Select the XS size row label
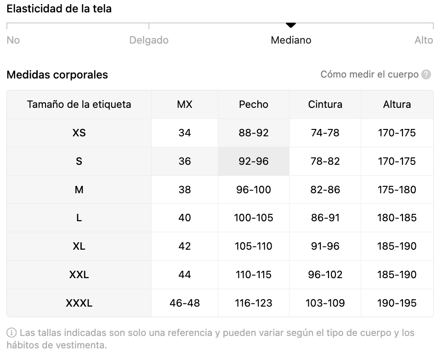The width and height of the screenshot is (443, 358). click(79, 133)
